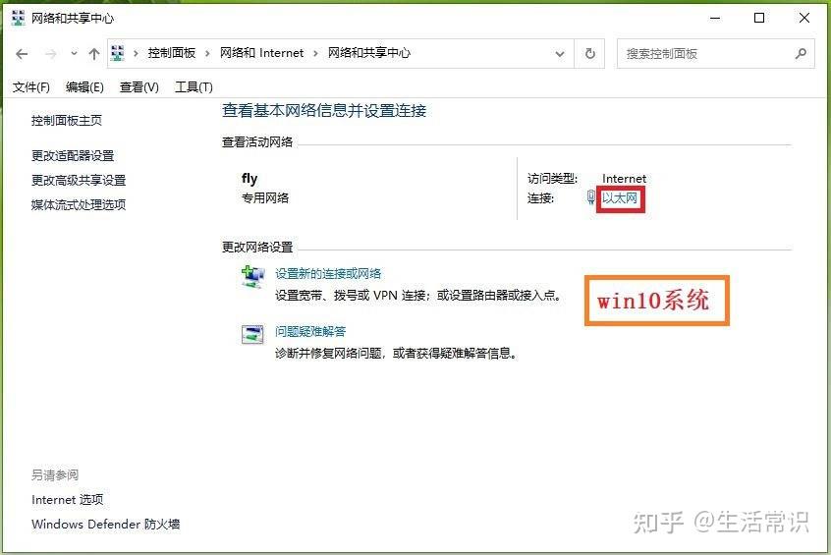The height and width of the screenshot is (555, 831).
Task: Expand chevron after 网络和 Internet breadcrumb
Action: [315, 53]
